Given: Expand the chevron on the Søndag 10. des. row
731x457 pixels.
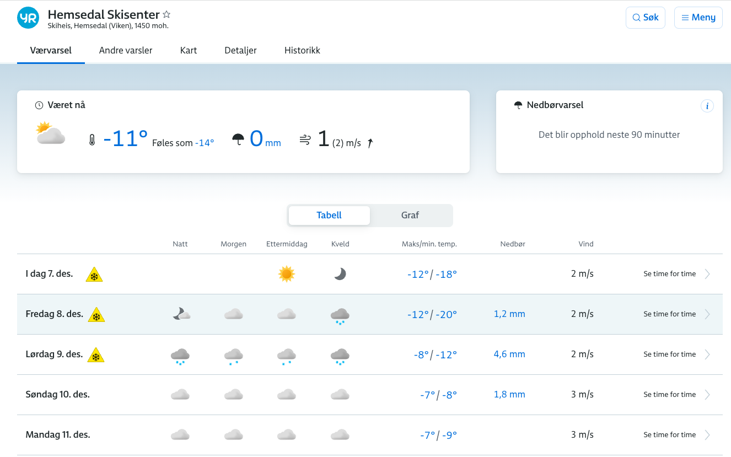Looking at the screenshot, I should coord(708,395).
